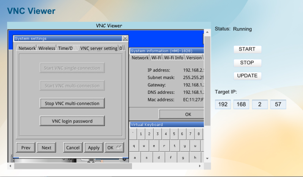The image size is (303, 177).
Task: Tap the 3 key on Virtual Keyboard
Action: [x=157, y=134]
